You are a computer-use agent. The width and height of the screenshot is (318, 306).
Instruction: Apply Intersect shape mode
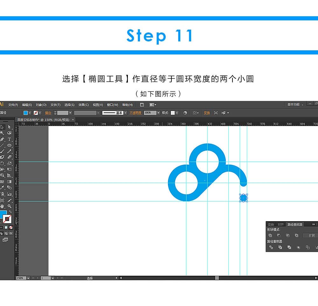point(287,235)
